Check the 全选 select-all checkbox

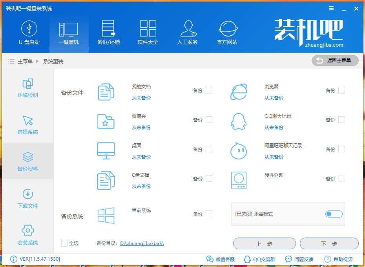64,243
